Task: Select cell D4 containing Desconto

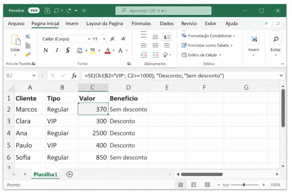Action: tap(128, 133)
